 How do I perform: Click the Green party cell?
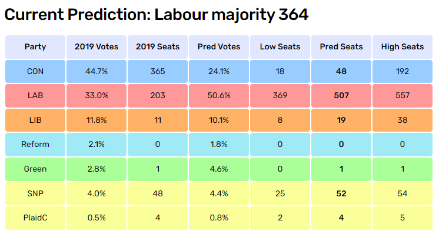(x=35, y=169)
